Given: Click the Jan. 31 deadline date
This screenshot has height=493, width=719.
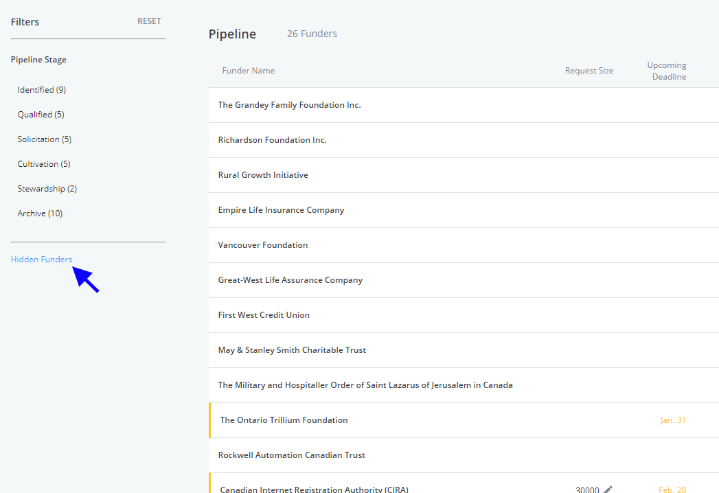Looking at the screenshot, I should 673,420.
